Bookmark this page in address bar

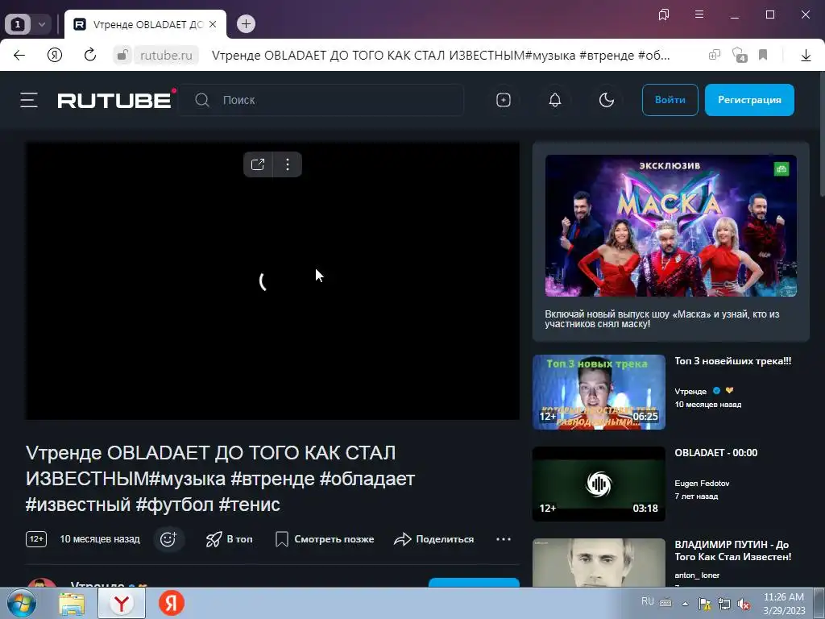(x=763, y=55)
